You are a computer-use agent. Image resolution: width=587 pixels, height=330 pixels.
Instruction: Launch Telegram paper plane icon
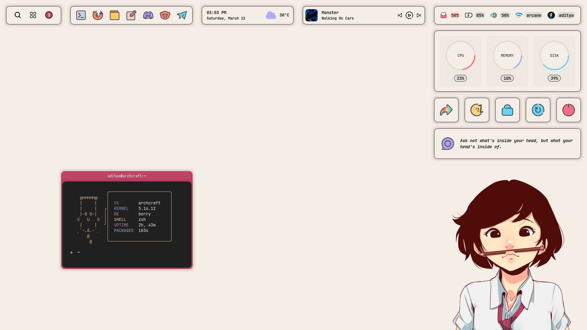click(x=182, y=15)
